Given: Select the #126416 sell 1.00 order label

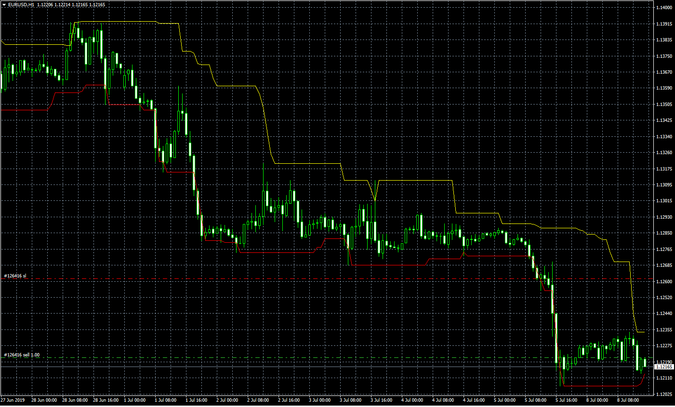Looking at the screenshot, I should 22,355.
